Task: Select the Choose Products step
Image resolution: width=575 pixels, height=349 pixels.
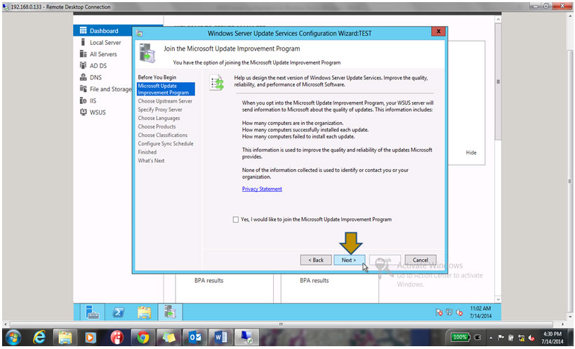Action: 157,126
